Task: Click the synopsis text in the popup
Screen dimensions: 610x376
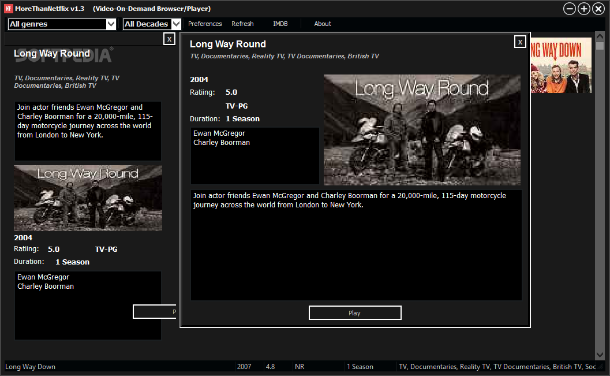Action: pos(349,200)
